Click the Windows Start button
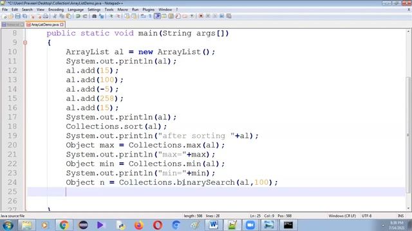Image resolution: width=412 pixels, height=231 pixels. (8, 225)
